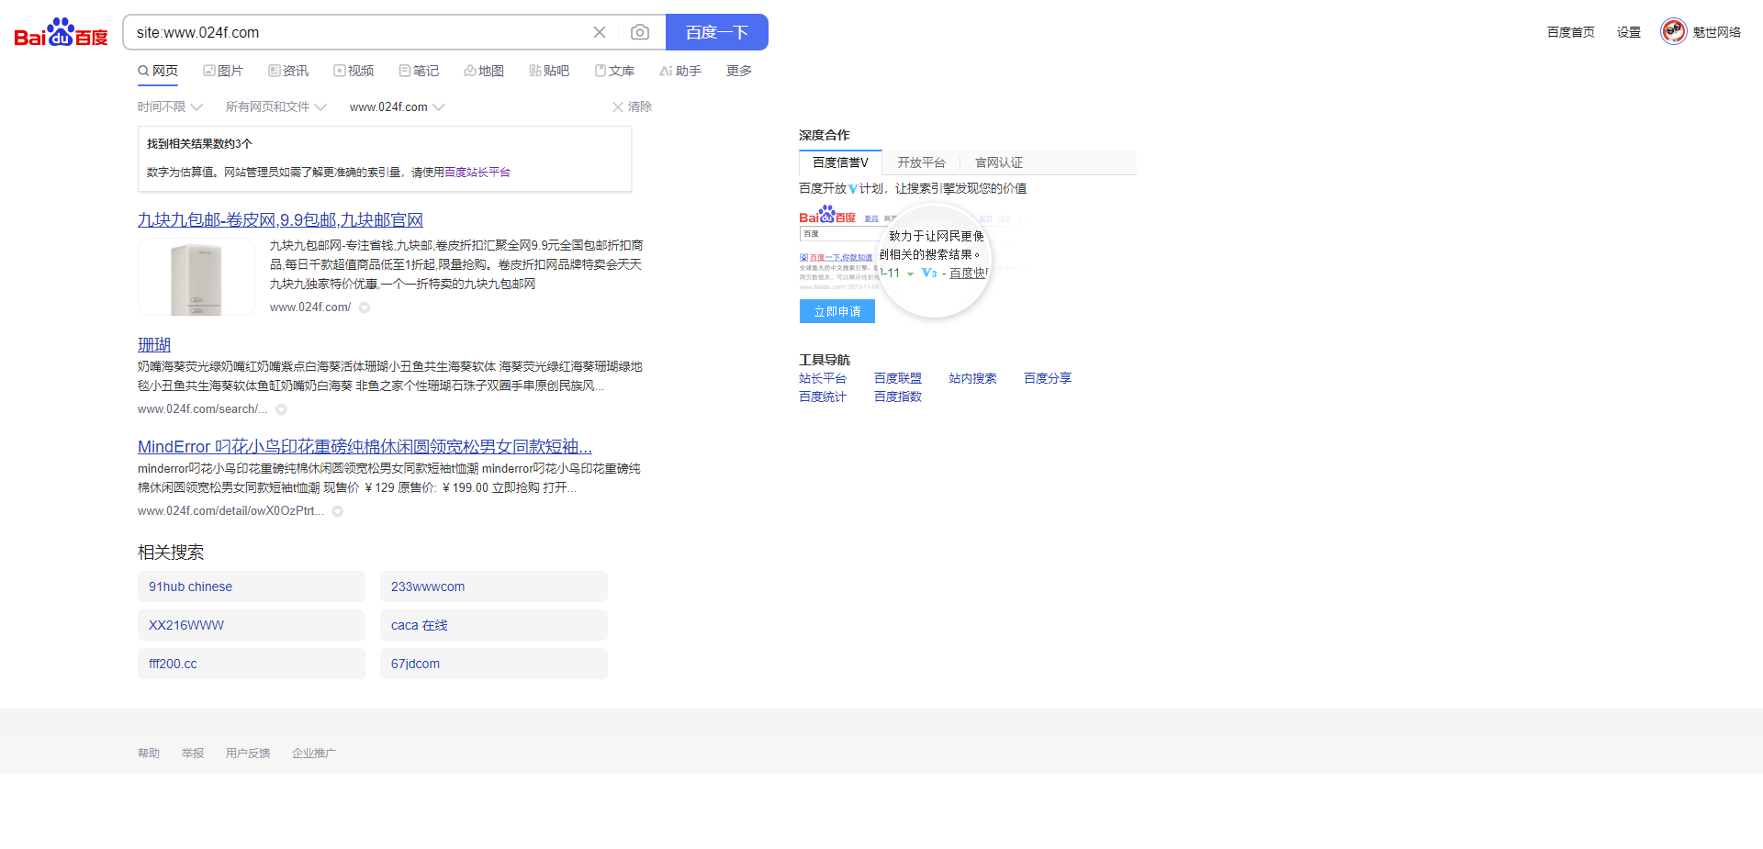Image resolution: width=1763 pixels, height=849 pixels.
Task: Open the 百度联盟 tool link
Action: [x=898, y=378]
